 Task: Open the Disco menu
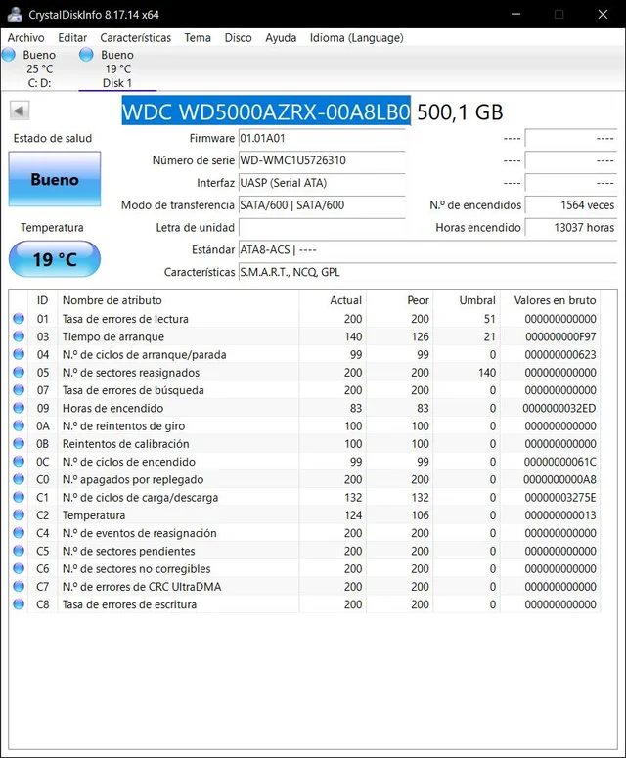238,38
